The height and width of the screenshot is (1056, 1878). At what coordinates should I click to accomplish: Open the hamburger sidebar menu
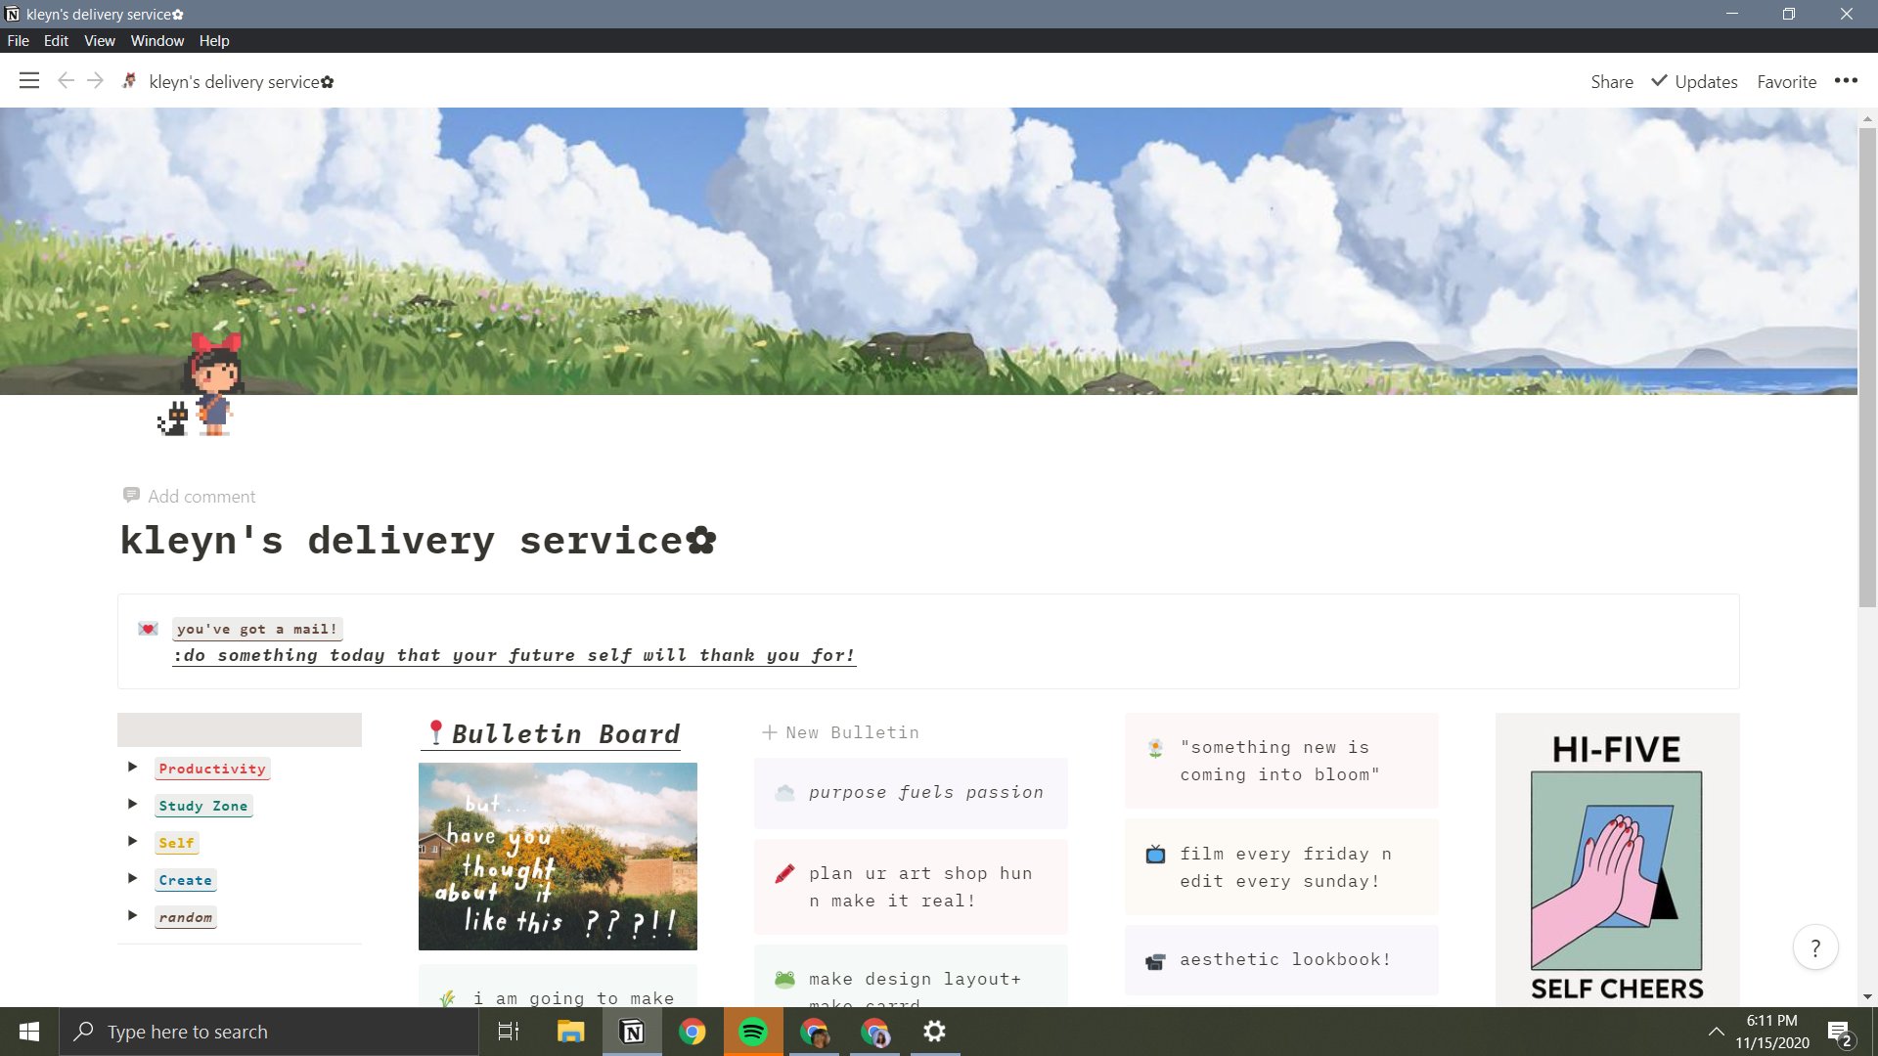[x=29, y=81]
